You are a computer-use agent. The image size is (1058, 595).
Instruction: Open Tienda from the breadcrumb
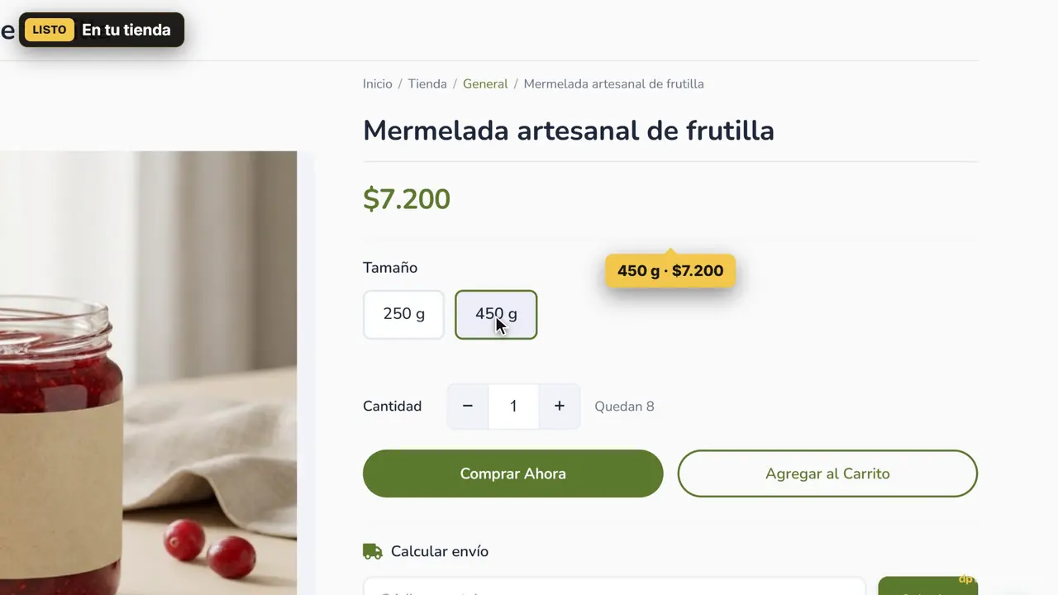coord(427,83)
